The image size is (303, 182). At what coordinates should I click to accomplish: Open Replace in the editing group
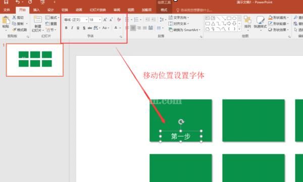(298, 24)
